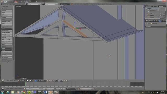167x94 pixels.
Task: Select Cube.002 in the outliner
Action: (x=152, y=17)
